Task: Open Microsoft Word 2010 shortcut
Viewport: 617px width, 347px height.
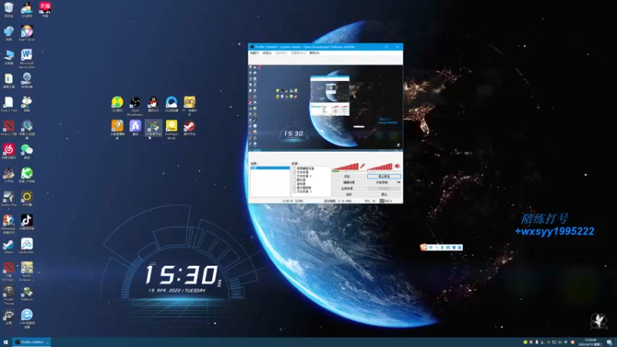Action: (26, 57)
